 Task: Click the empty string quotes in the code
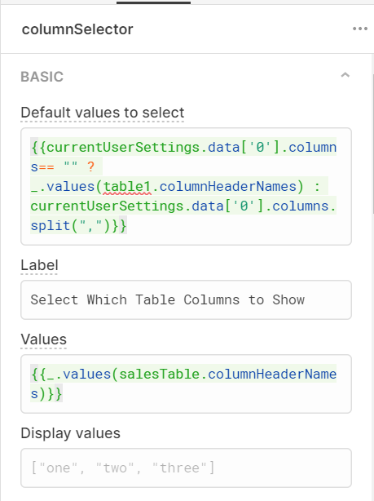click(71, 165)
